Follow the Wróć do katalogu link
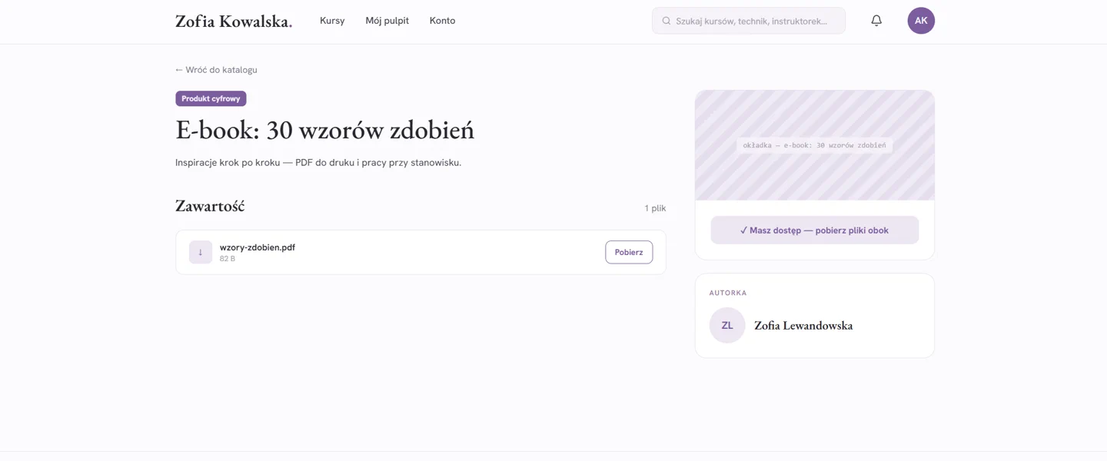 pos(216,70)
